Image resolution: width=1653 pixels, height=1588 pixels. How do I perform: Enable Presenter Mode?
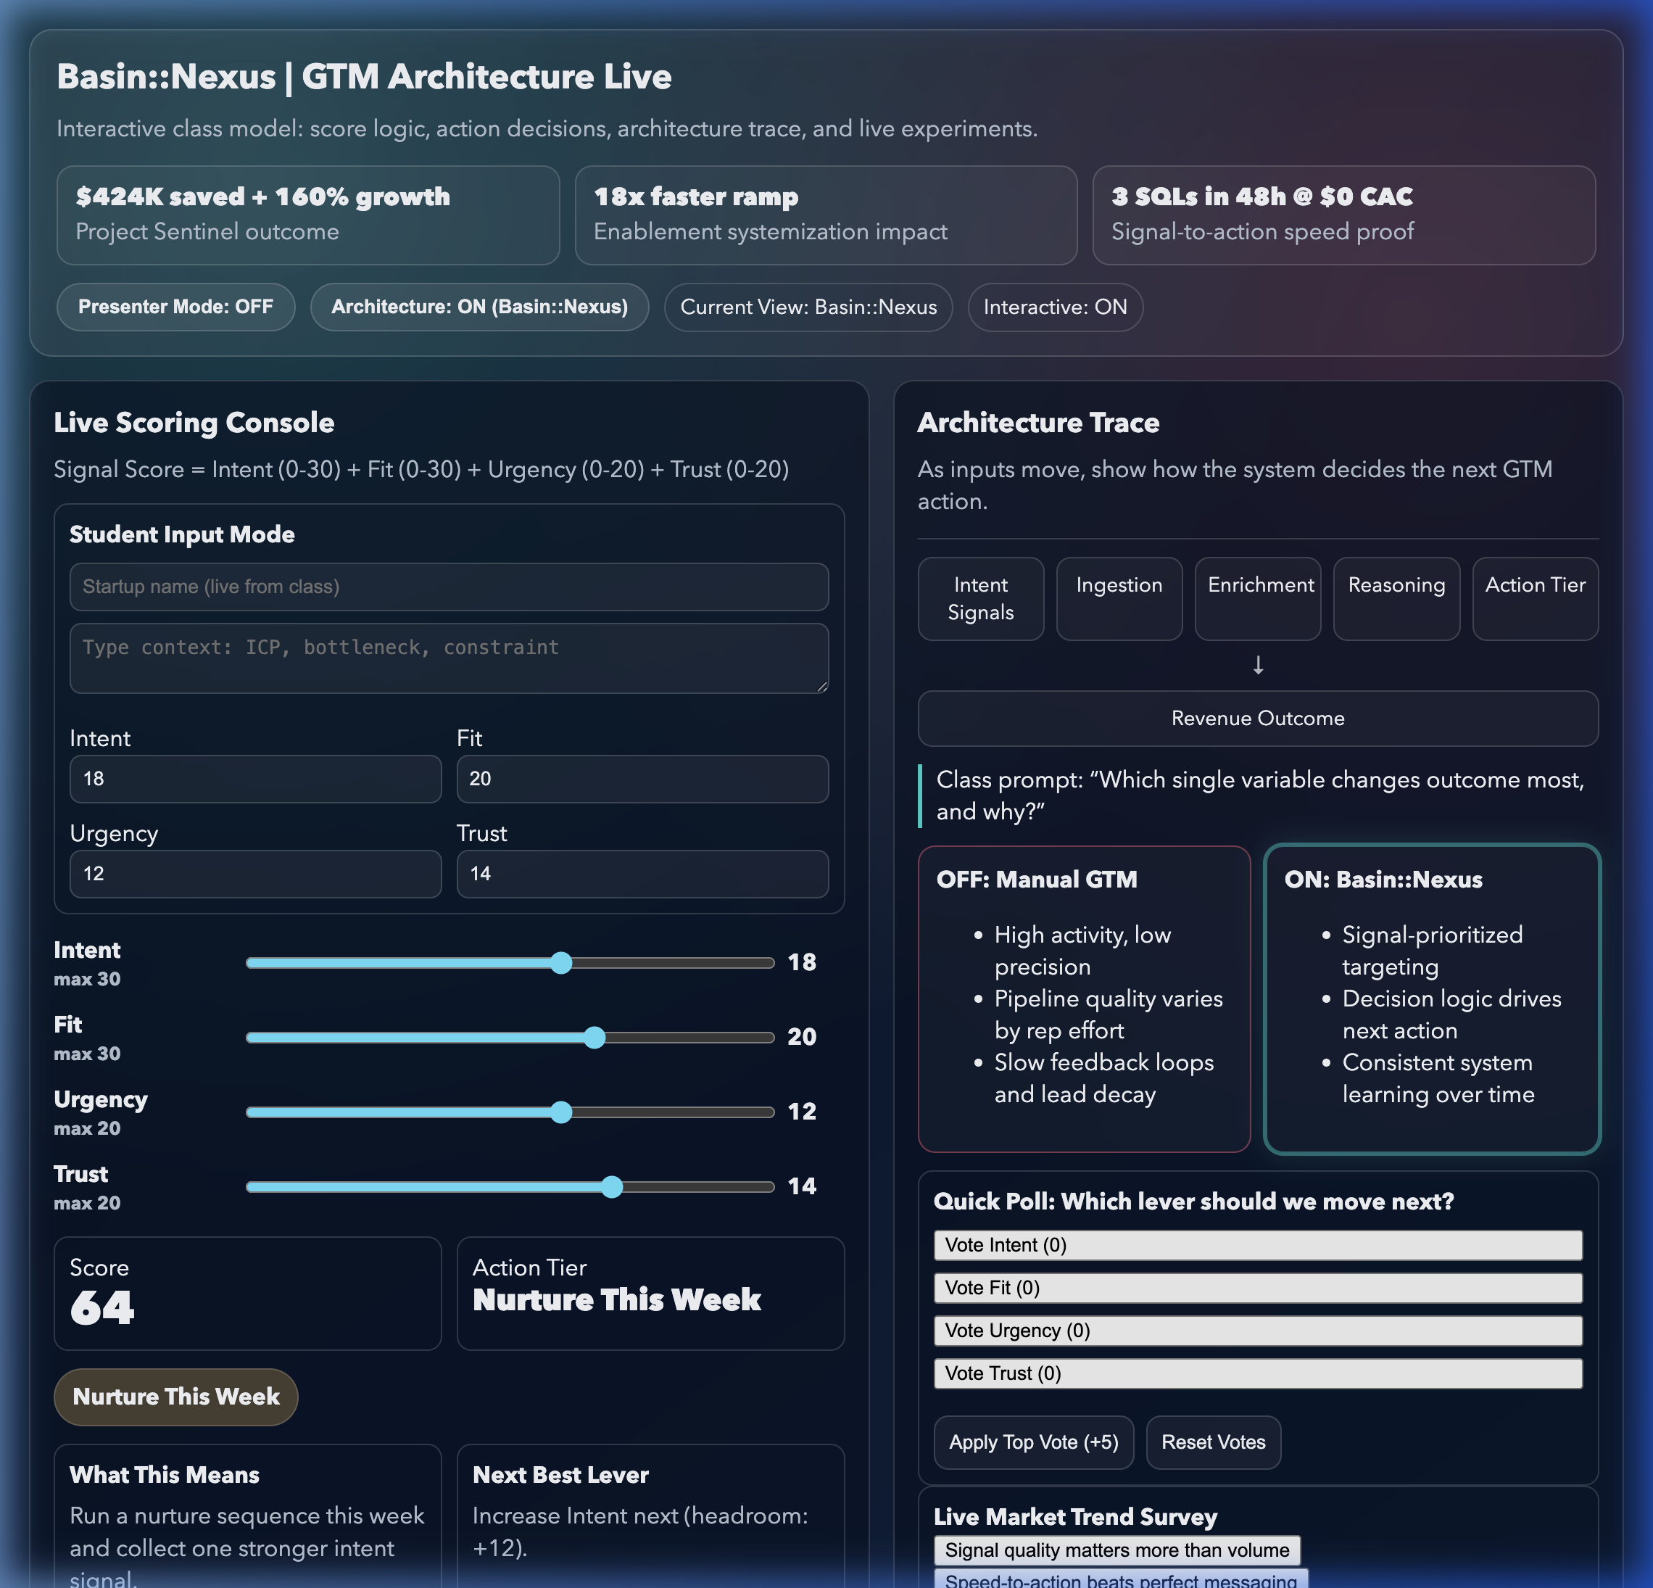point(175,307)
